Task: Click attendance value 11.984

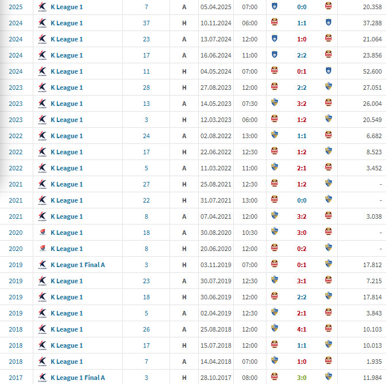Action: [x=372, y=378]
